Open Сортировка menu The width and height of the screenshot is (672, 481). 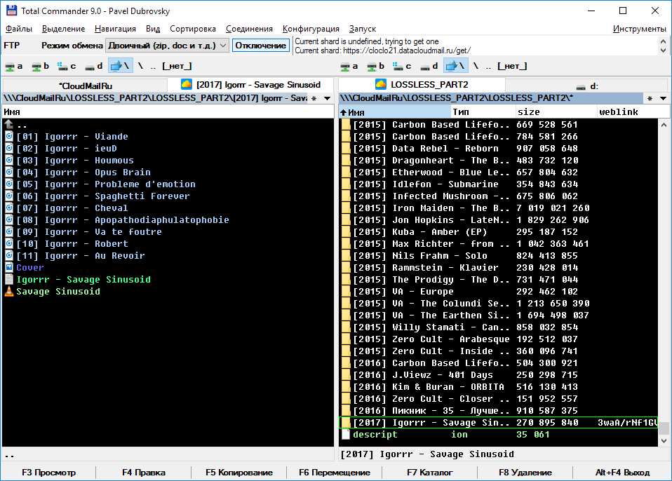[x=193, y=29]
